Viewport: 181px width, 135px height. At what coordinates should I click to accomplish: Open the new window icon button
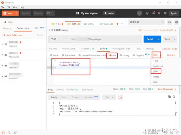[50, 13]
